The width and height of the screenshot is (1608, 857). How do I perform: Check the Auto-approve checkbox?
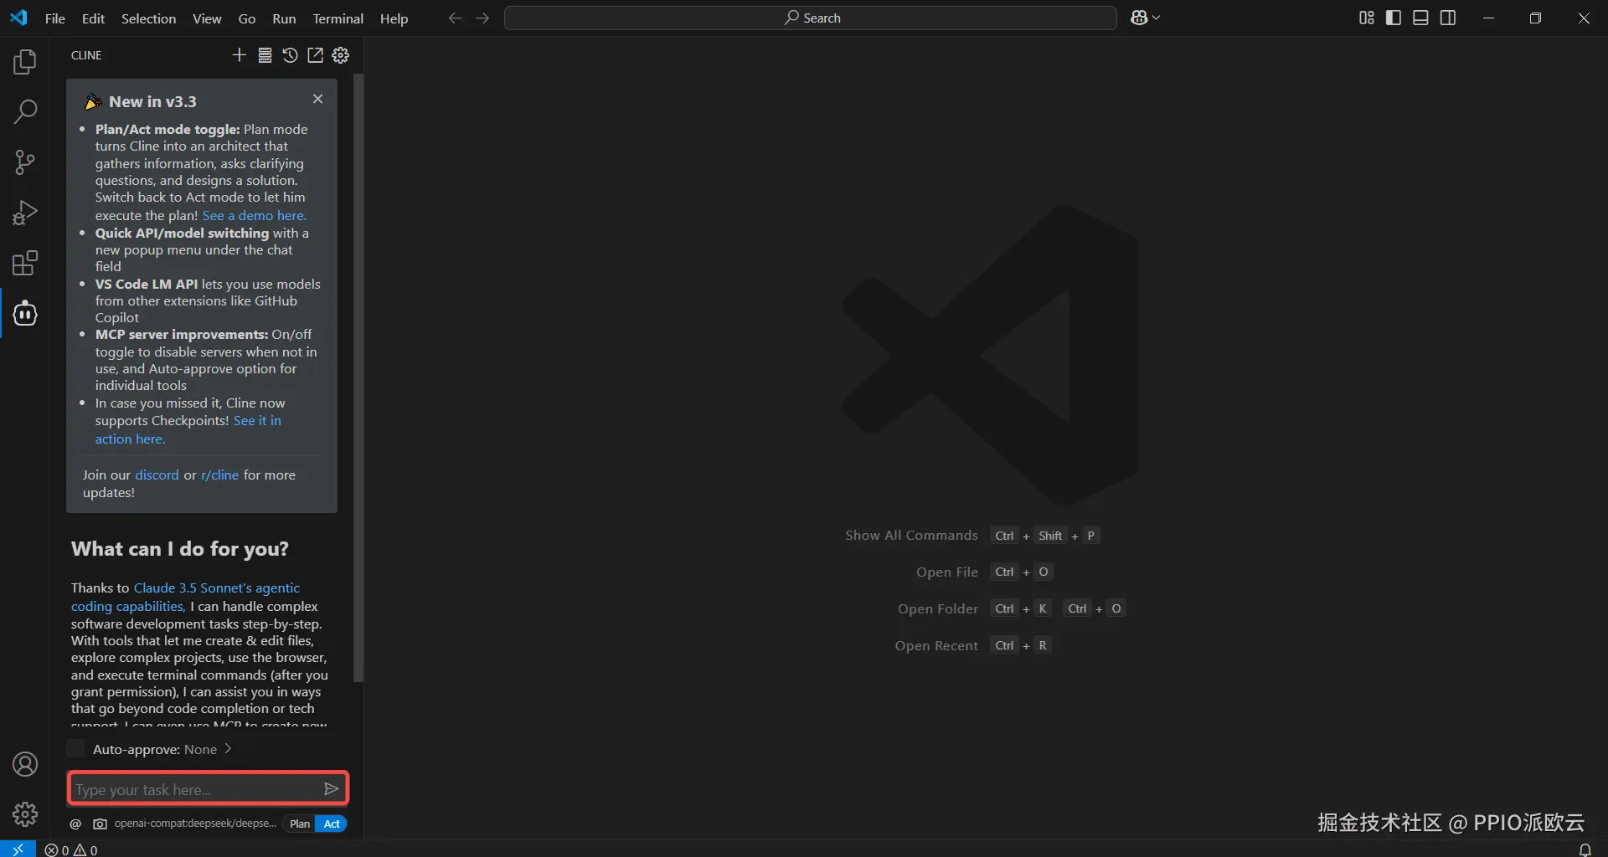pyautogui.click(x=76, y=748)
